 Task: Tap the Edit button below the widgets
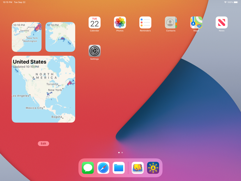(43, 143)
